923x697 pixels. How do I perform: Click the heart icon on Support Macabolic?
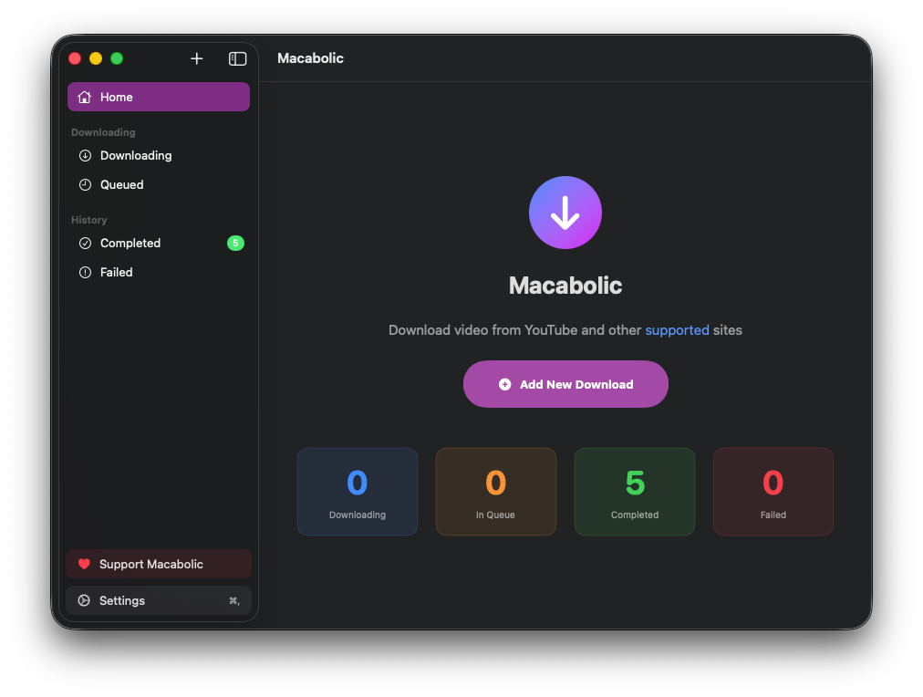(x=84, y=563)
